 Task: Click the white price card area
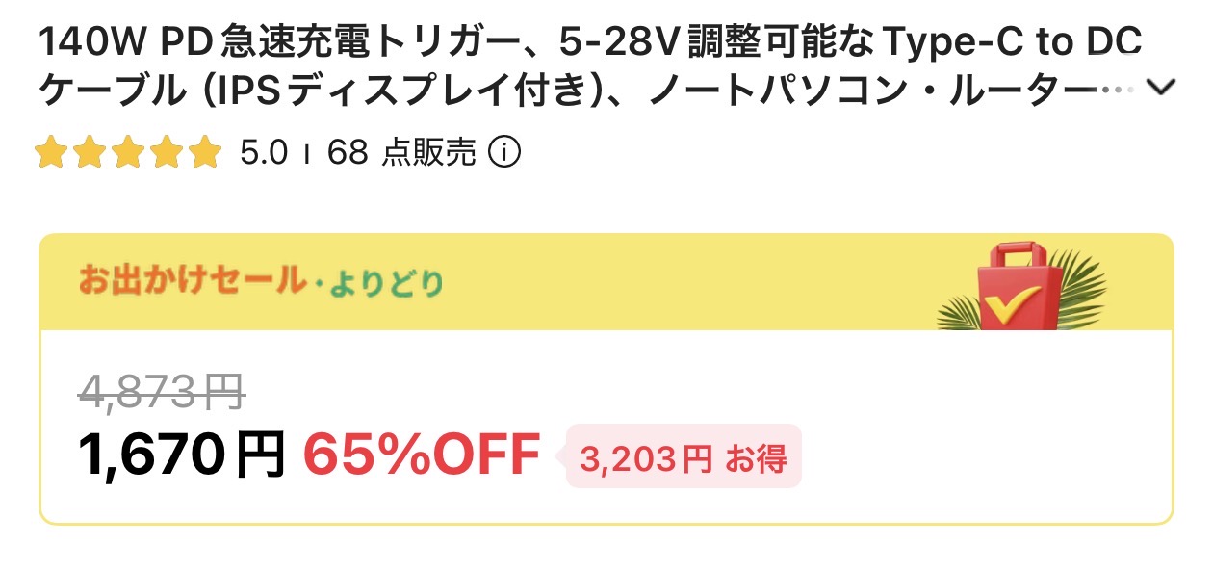click(606, 427)
